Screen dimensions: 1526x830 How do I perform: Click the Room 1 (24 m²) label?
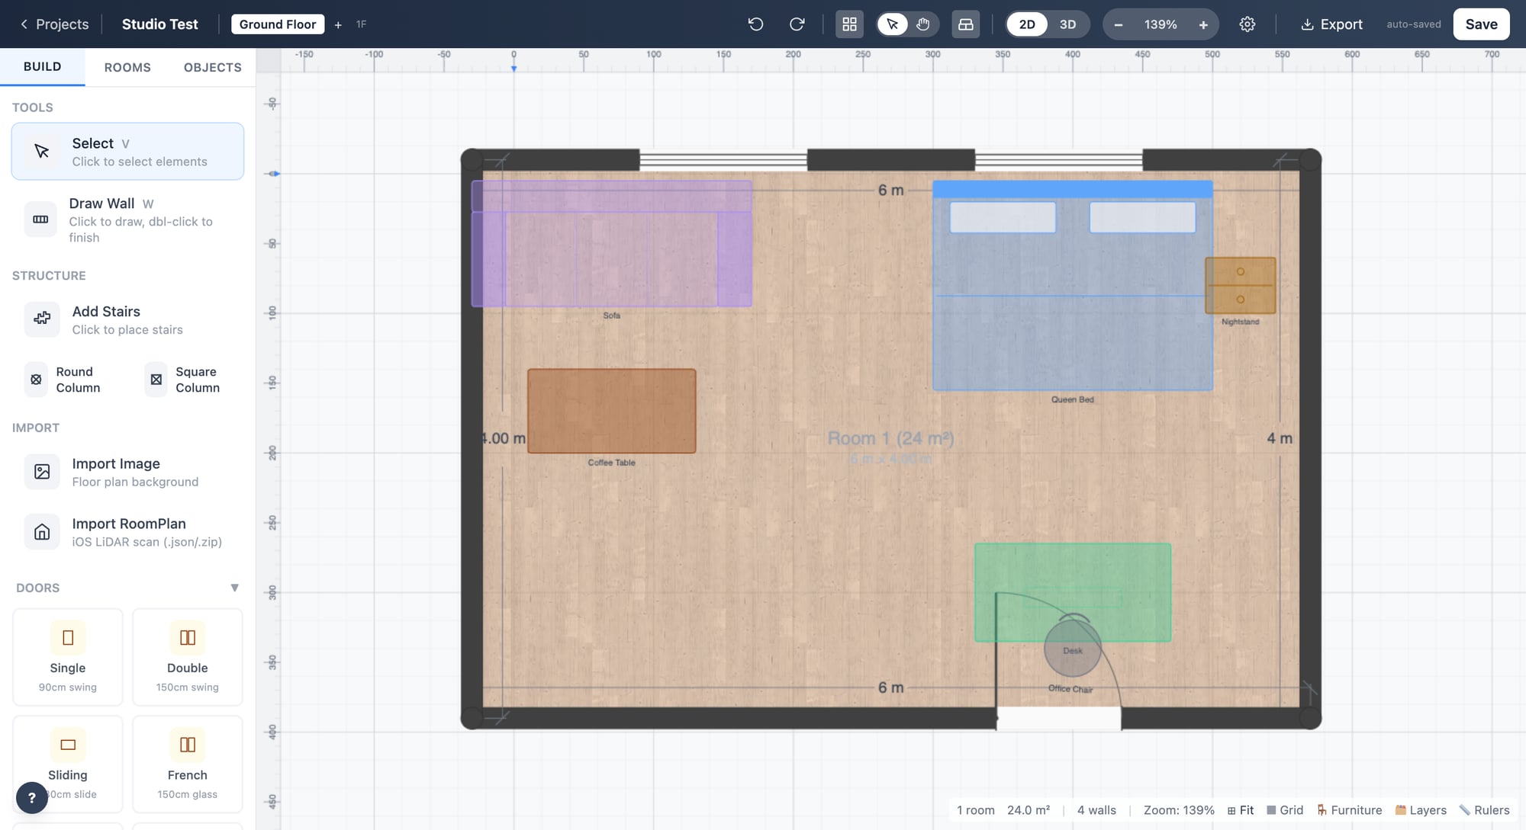click(890, 438)
